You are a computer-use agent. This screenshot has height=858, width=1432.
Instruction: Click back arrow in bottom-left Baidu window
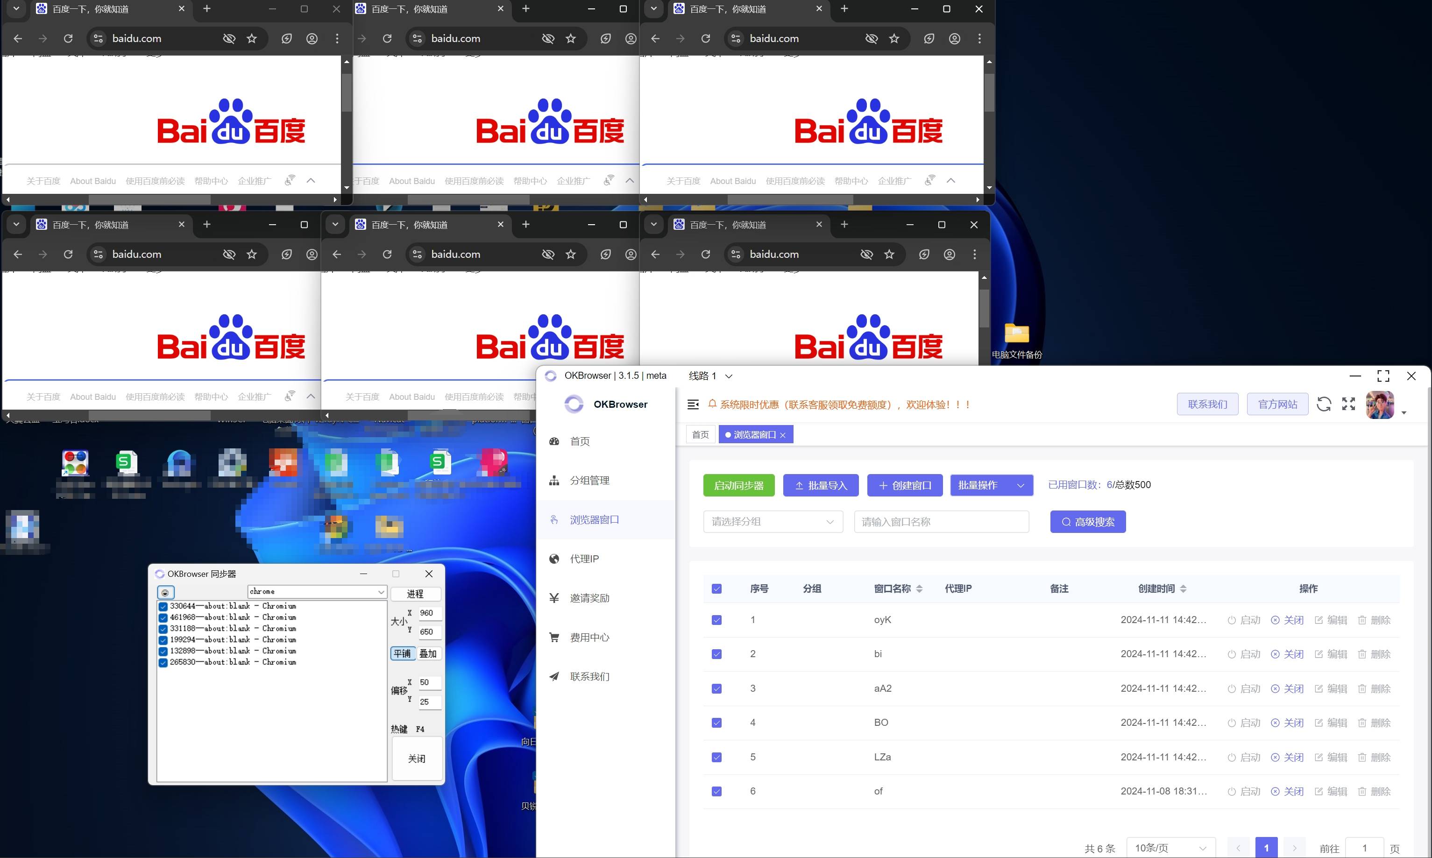18,255
